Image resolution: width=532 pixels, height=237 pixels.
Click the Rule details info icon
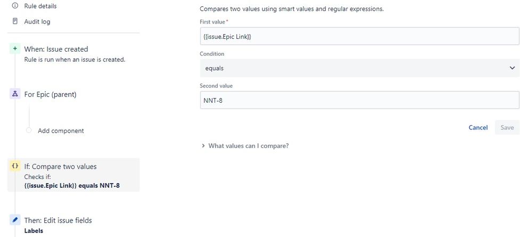pyautogui.click(x=15, y=6)
